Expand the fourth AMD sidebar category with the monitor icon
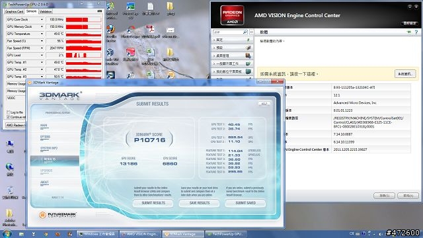Viewport: 423px width, 238px height. tap(232, 63)
